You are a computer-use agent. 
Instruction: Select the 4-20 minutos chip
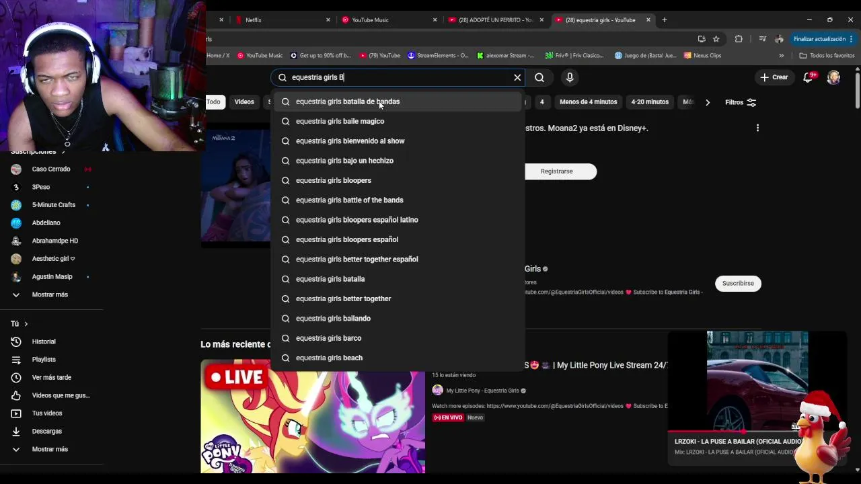[x=650, y=102]
